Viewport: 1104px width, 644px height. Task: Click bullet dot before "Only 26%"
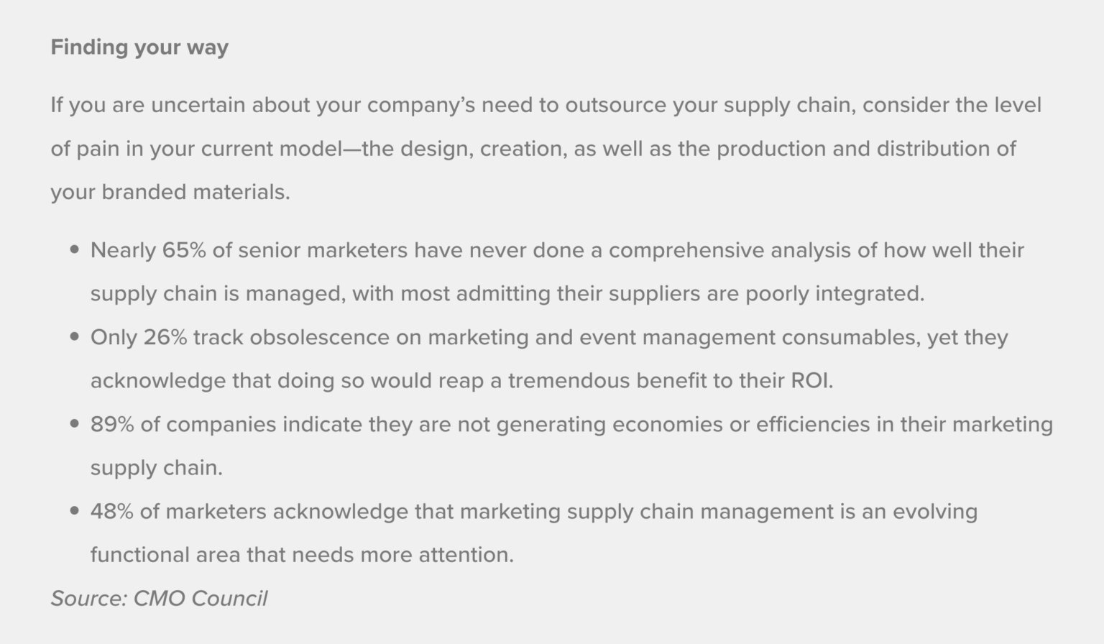(x=75, y=337)
